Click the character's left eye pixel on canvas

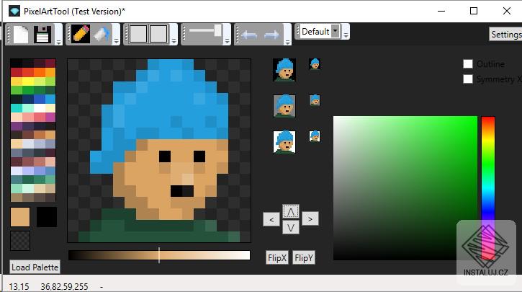click(165, 156)
